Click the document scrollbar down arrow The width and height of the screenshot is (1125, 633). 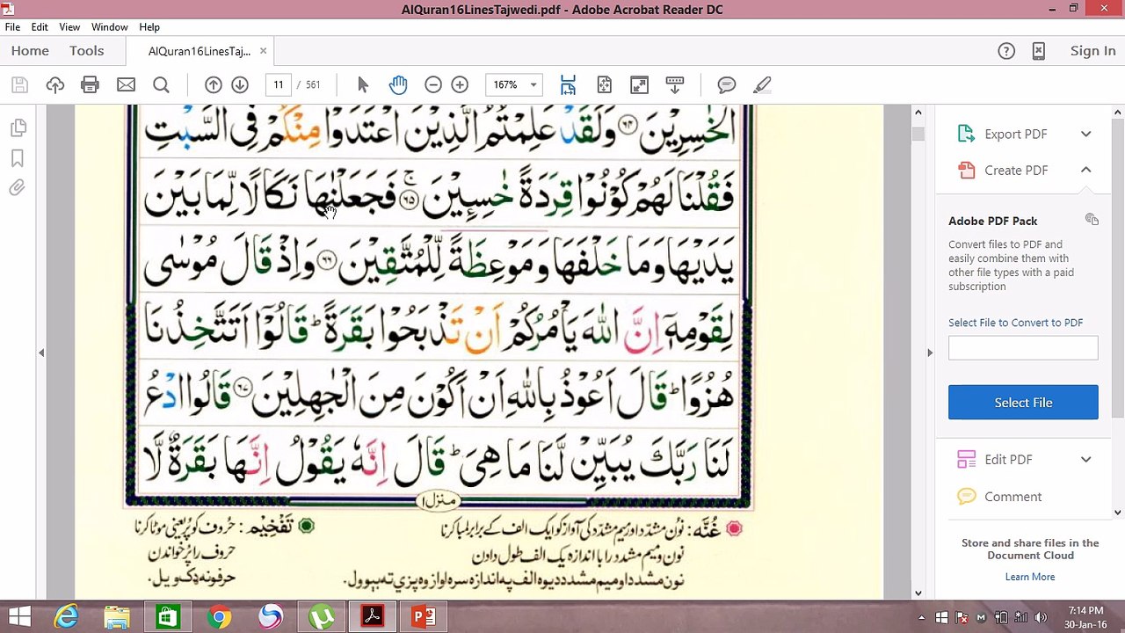918,593
